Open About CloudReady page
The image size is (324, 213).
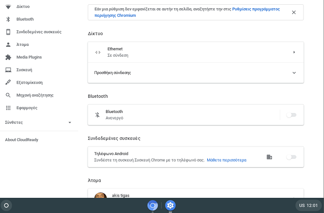click(x=21, y=140)
